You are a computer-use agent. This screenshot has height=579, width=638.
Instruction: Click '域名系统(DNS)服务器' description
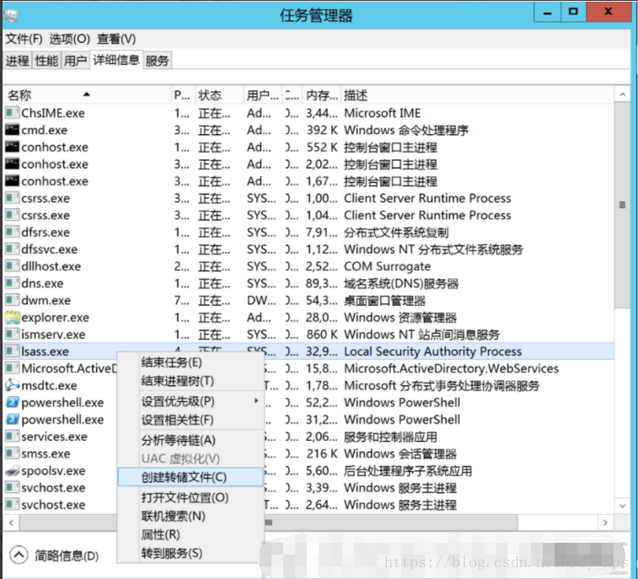click(x=401, y=283)
